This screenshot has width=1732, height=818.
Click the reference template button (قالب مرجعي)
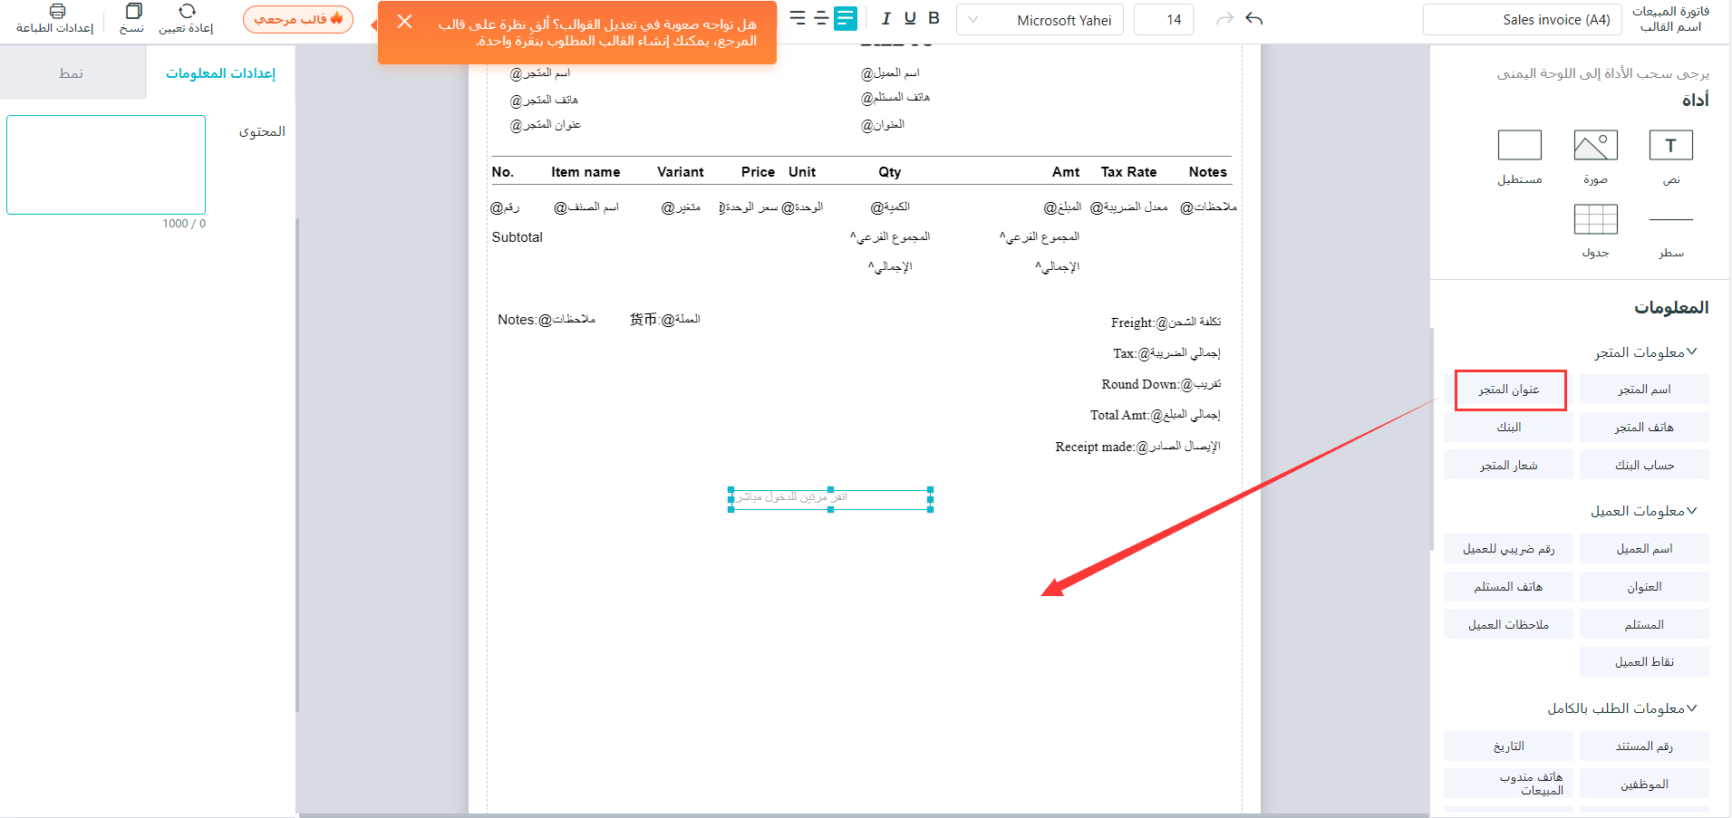click(x=298, y=19)
